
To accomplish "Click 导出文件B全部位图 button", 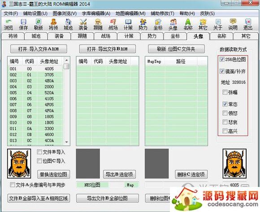I will point(108,198).
